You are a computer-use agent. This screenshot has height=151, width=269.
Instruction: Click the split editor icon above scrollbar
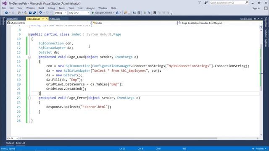[x=261, y=27]
